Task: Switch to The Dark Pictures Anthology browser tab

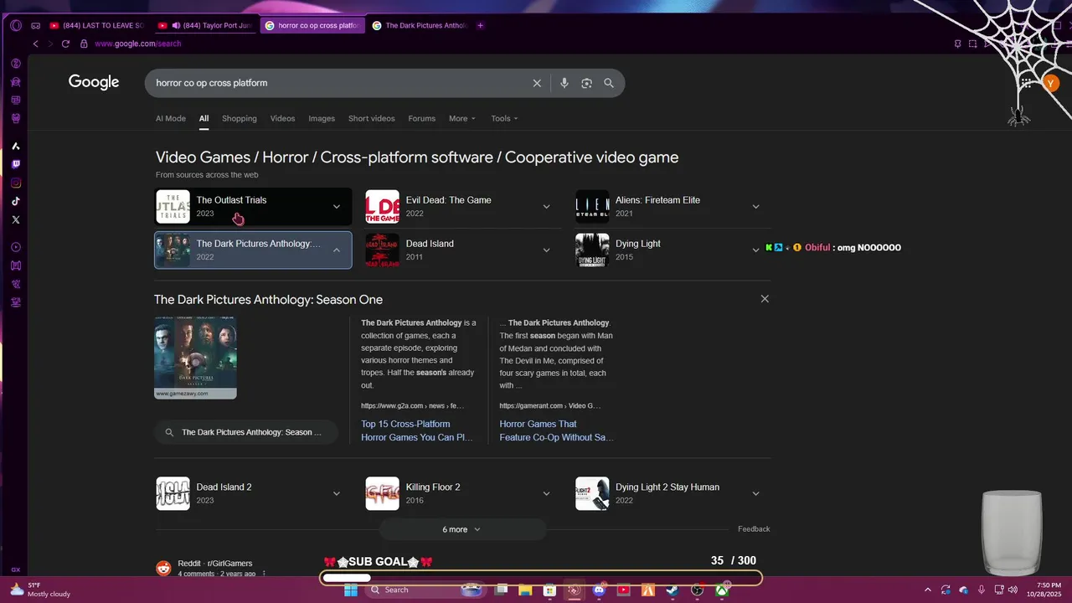Action: pos(419,25)
